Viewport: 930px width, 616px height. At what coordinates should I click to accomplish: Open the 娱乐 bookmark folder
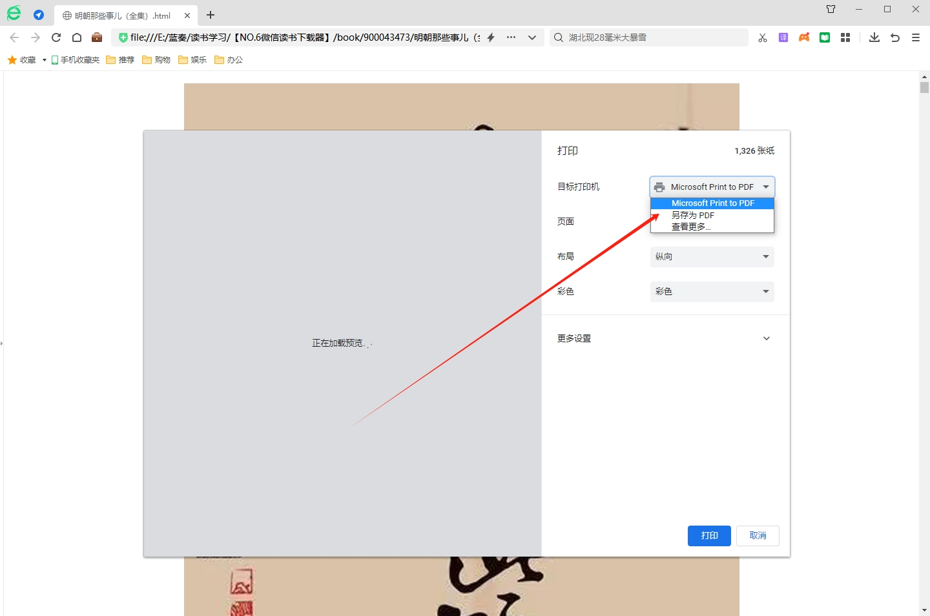(x=192, y=60)
